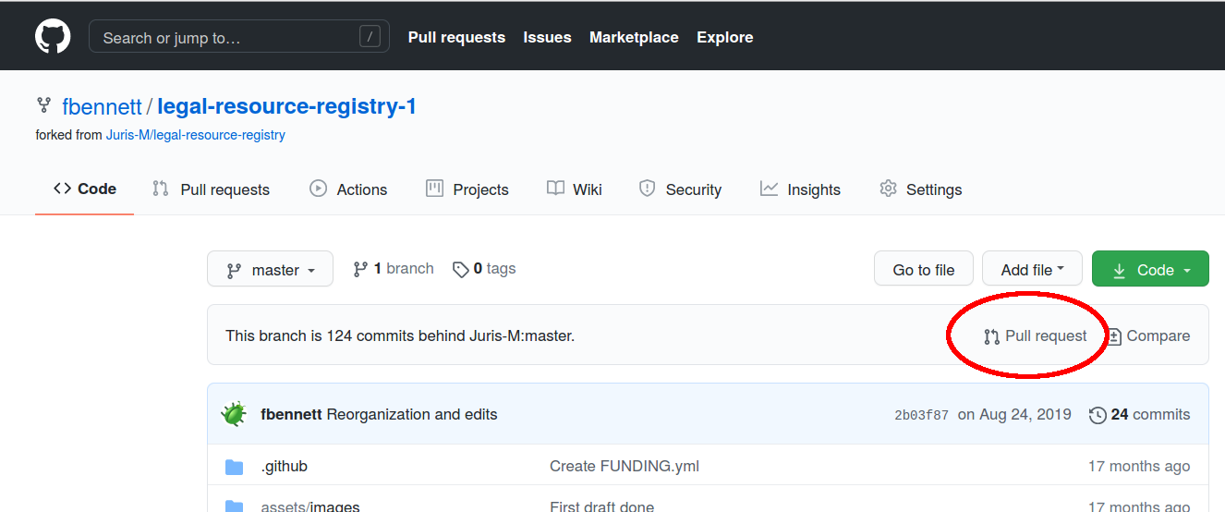Click the branch icon next to 1 branch
Image resolution: width=1225 pixels, height=512 pixels.
(360, 269)
